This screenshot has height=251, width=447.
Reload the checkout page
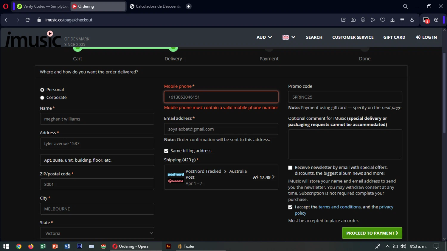point(28,20)
